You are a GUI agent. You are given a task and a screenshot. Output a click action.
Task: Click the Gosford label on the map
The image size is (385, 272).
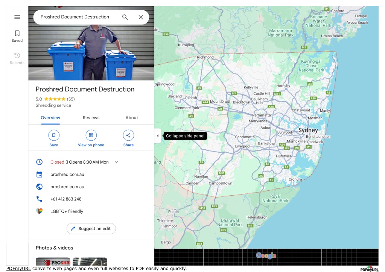coord(338,11)
